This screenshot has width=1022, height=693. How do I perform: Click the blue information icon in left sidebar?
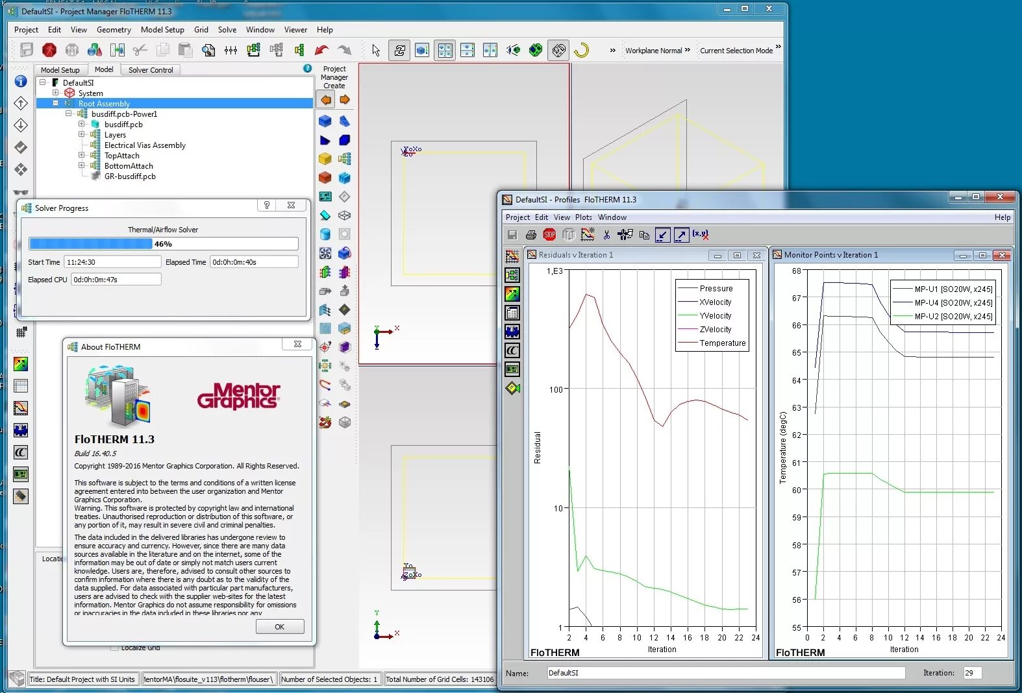(21, 81)
